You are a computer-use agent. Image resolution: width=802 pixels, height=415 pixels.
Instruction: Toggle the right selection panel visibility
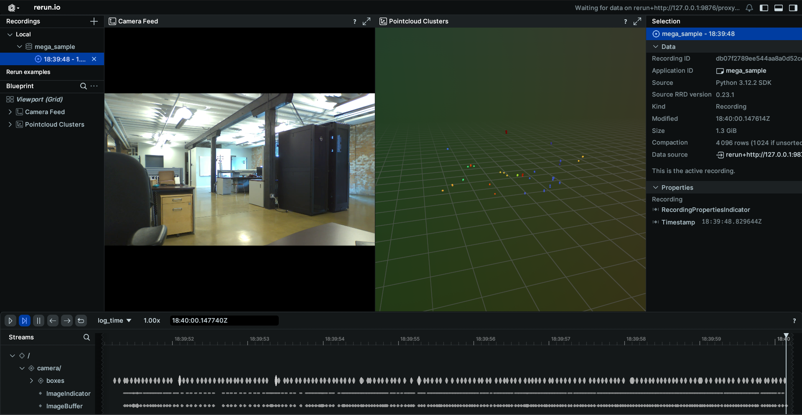pos(793,8)
